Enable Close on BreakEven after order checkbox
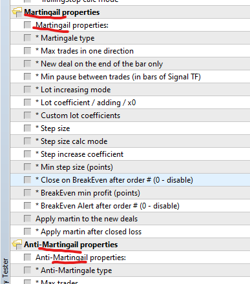Viewport: 250px width, 284px height. click(27, 180)
